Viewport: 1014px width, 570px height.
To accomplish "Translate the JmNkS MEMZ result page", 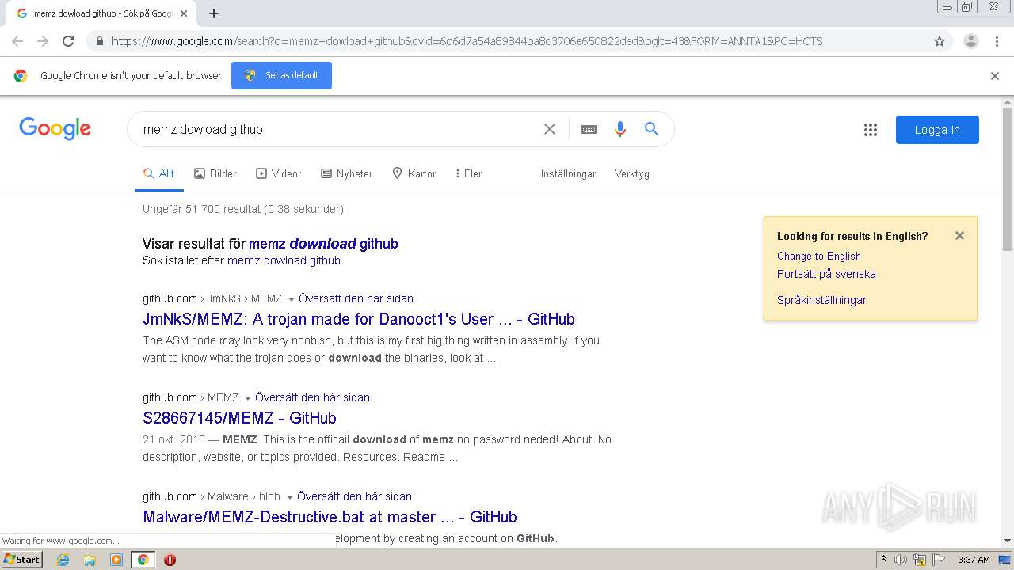I will point(356,298).
